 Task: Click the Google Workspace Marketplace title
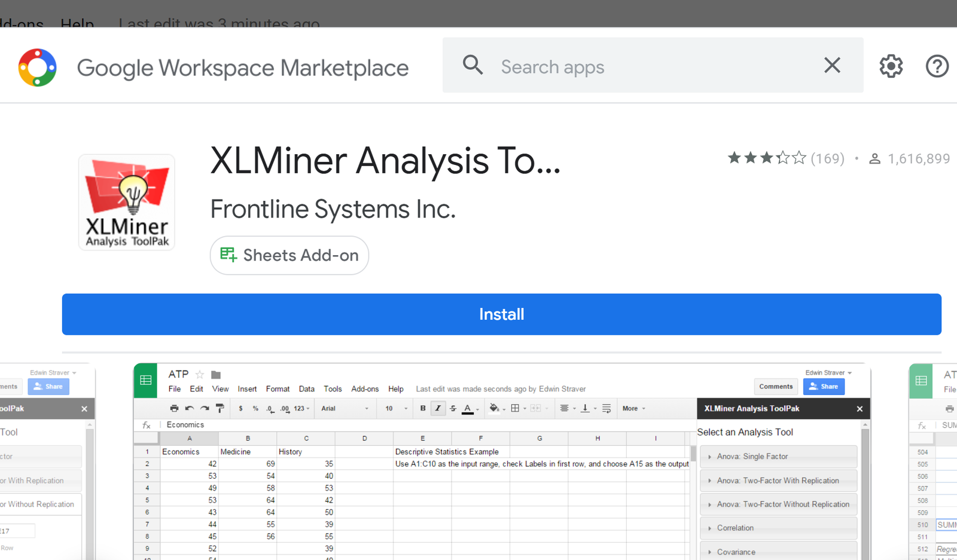242,68
